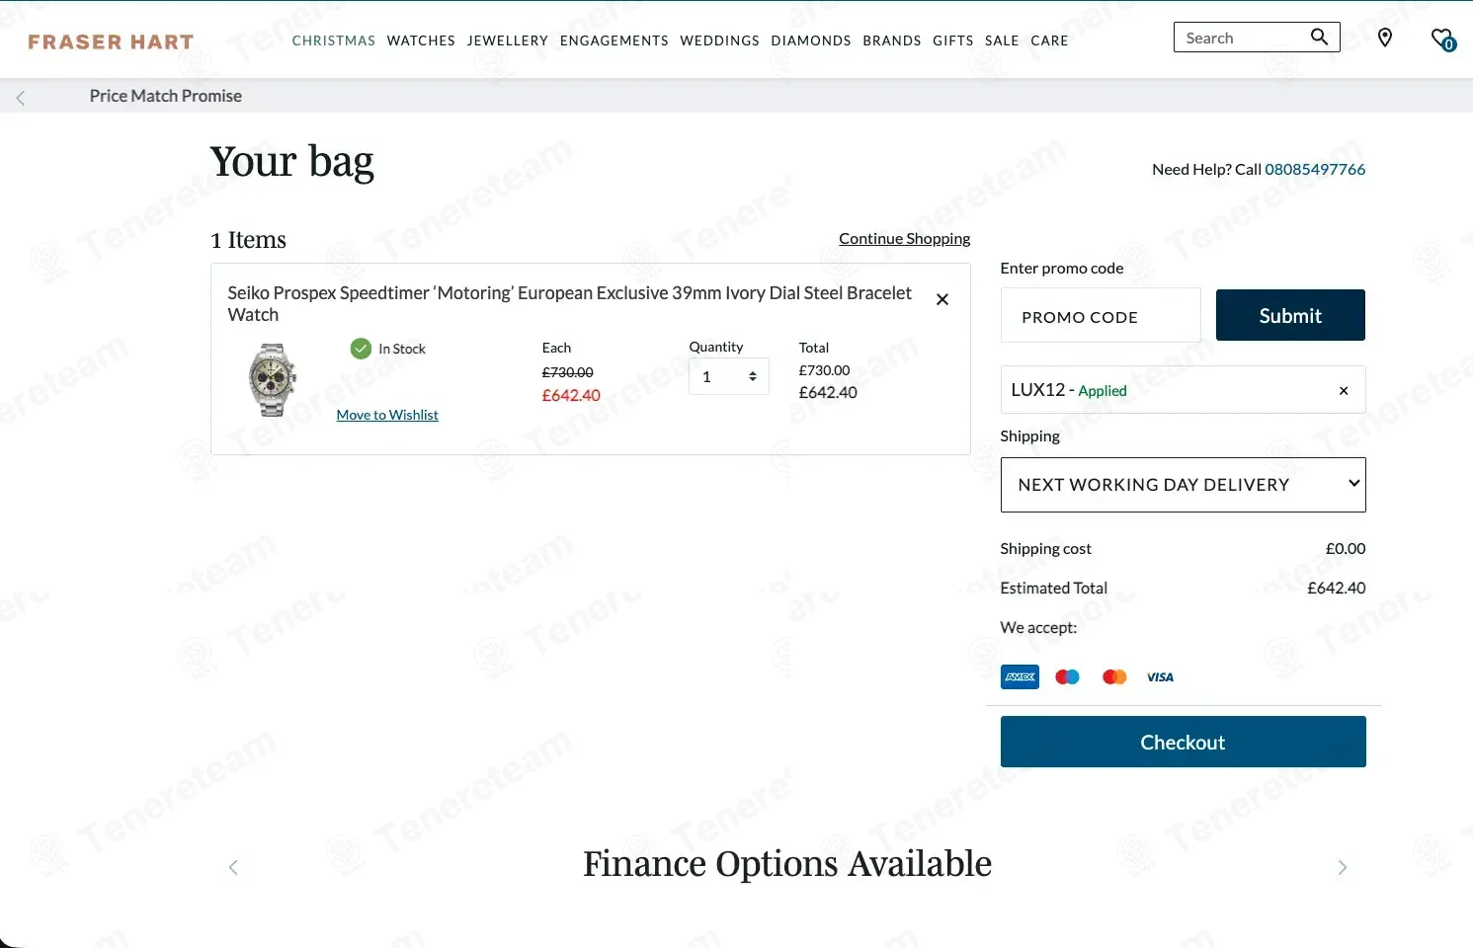Show next finance options slide
This screenshot has width=1473, height=948.
pos(1342,867)
